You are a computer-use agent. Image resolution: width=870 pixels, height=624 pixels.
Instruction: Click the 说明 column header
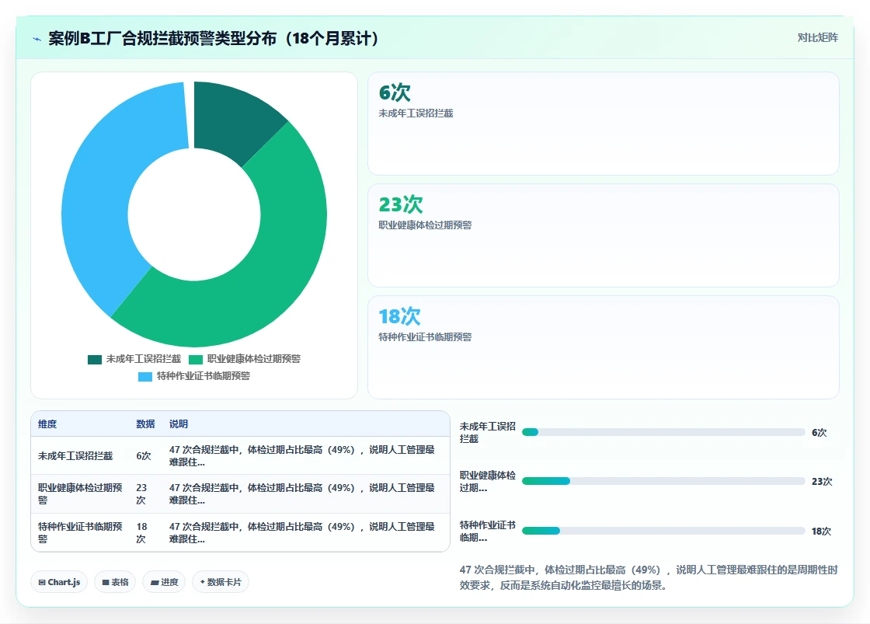pos(179,424)
